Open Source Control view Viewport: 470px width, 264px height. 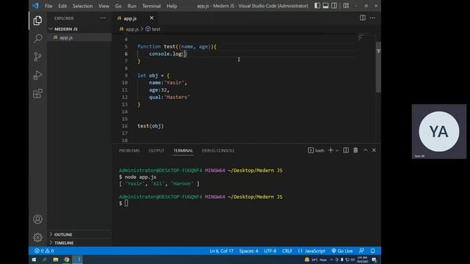[37, 56]
